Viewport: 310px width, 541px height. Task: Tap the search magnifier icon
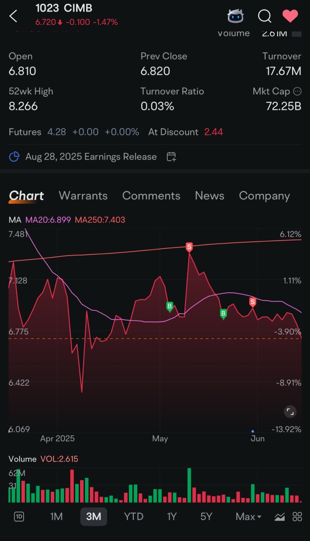(264, 16)
